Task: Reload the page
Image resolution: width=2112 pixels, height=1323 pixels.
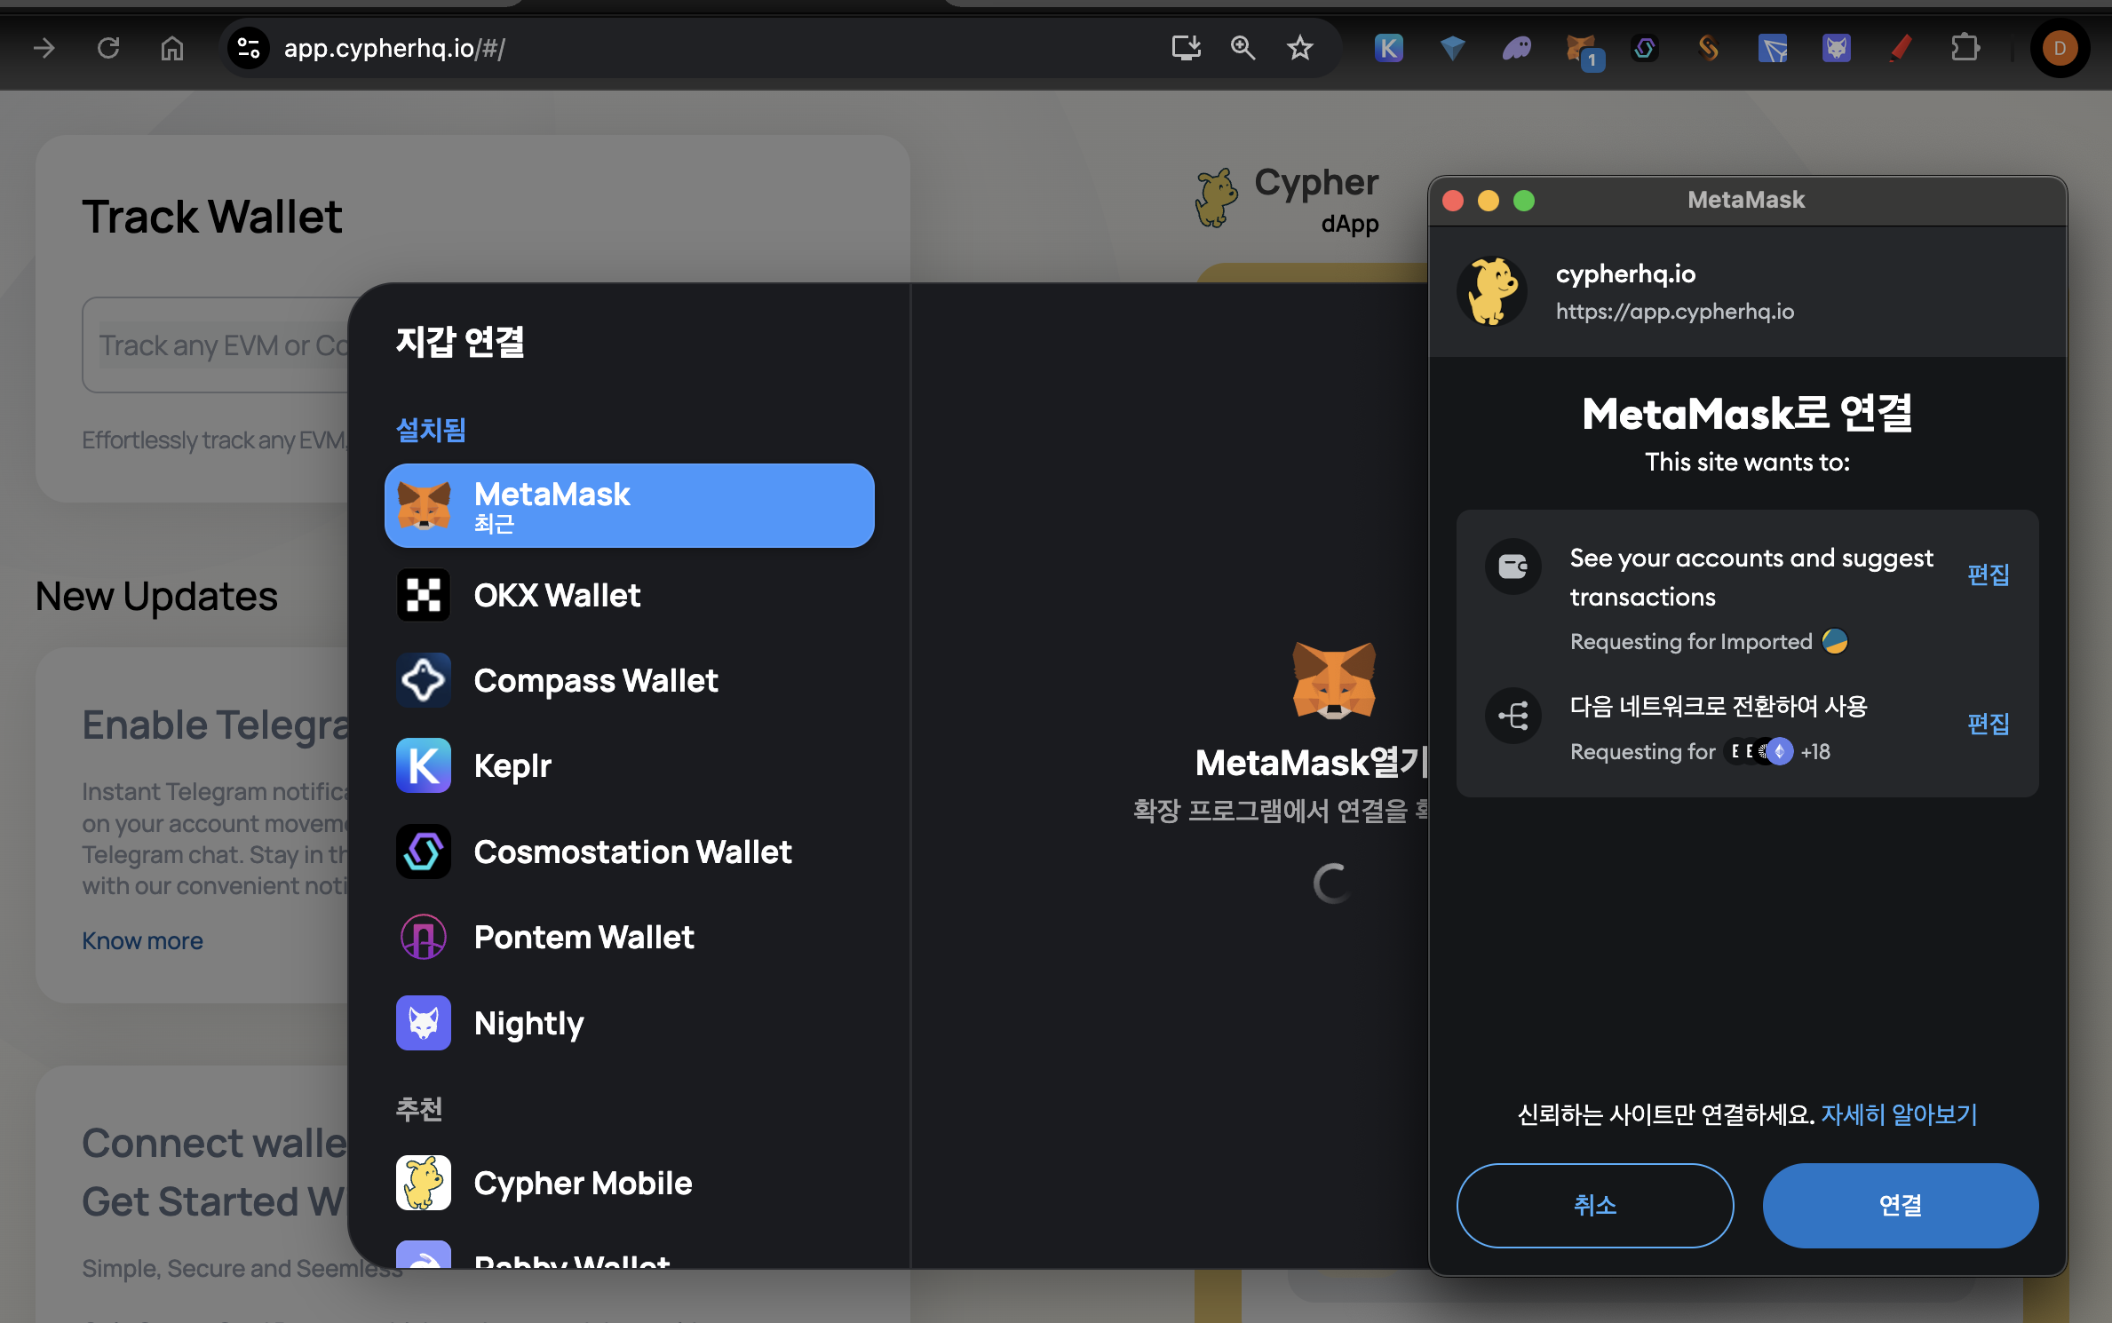Action: coord(108,48)
